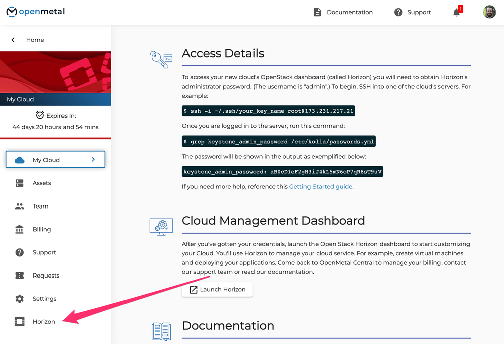The height and width of the screenshot is (344, 504).
Task: Click the monitor icon beside Cloud Management Dashboard
Action: (161, 227)
